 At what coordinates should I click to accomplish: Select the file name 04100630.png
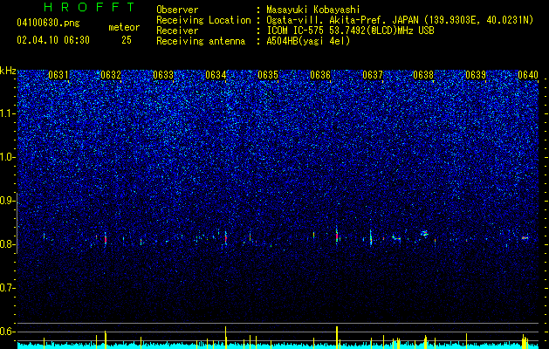(x=48, y=24)
